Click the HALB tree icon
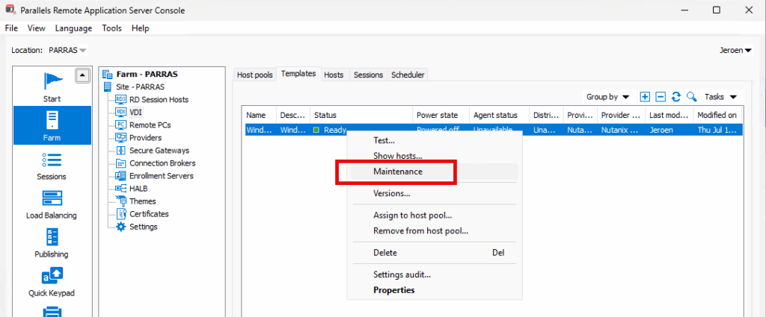Viewport: 766px width, 317px height. click(121, 189)
